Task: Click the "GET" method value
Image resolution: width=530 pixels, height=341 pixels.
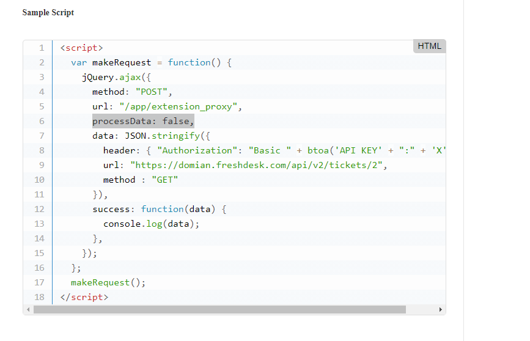Action: click(x=164, y=180)
